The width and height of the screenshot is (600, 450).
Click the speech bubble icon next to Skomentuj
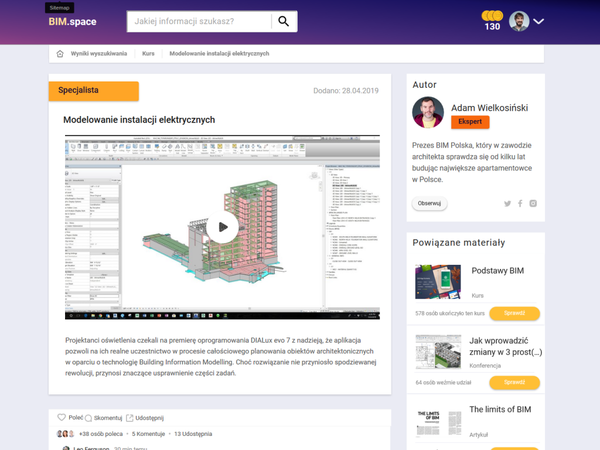click(x=88, y=417)
